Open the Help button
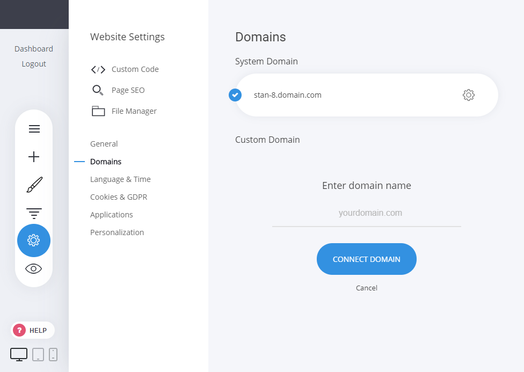The height and width of the screenshot is (372, 524). [x=33, y=330]
